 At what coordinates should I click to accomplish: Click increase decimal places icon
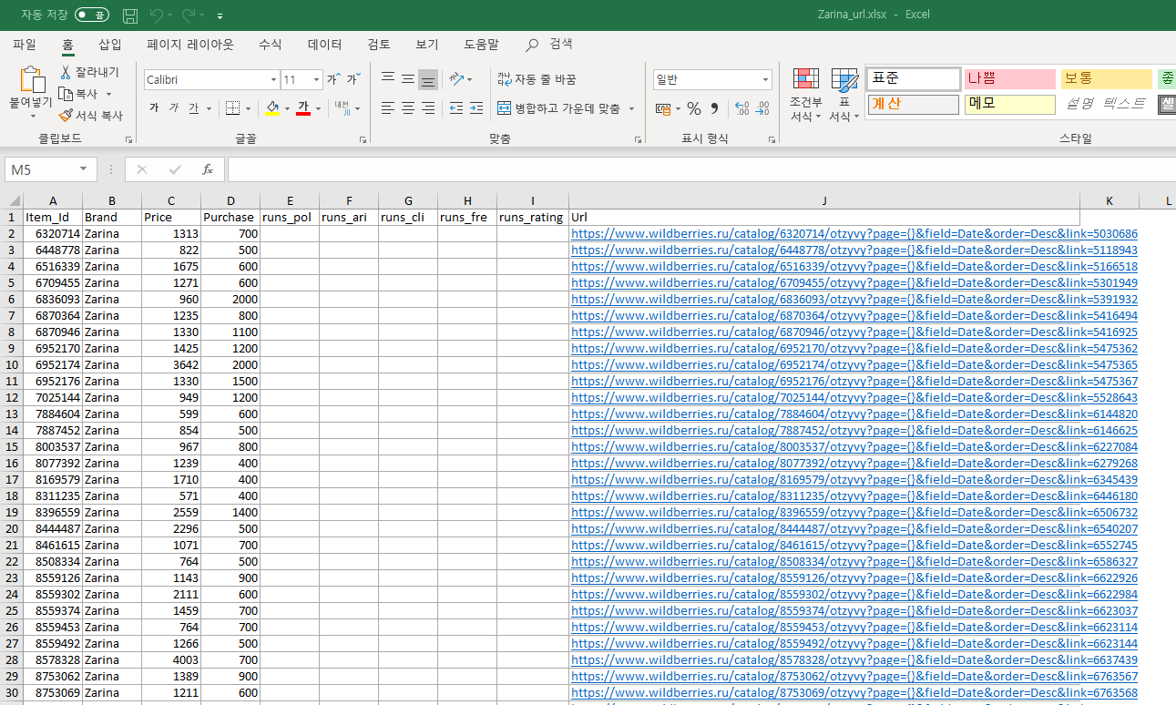tap(741, 108)
